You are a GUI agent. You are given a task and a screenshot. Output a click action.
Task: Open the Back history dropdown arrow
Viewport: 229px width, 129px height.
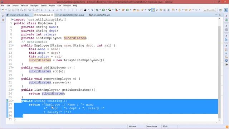tap(193, 10)
